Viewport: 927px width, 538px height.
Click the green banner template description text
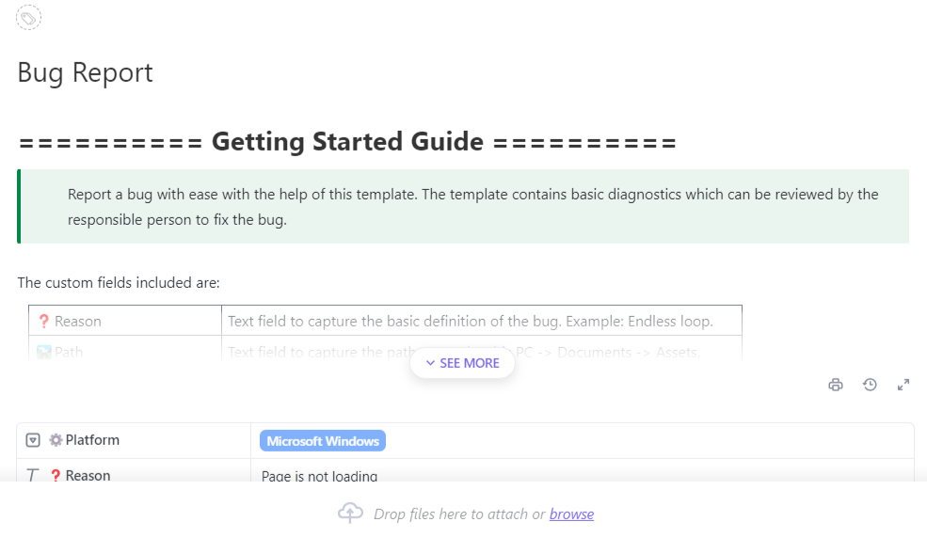point(472,207)
